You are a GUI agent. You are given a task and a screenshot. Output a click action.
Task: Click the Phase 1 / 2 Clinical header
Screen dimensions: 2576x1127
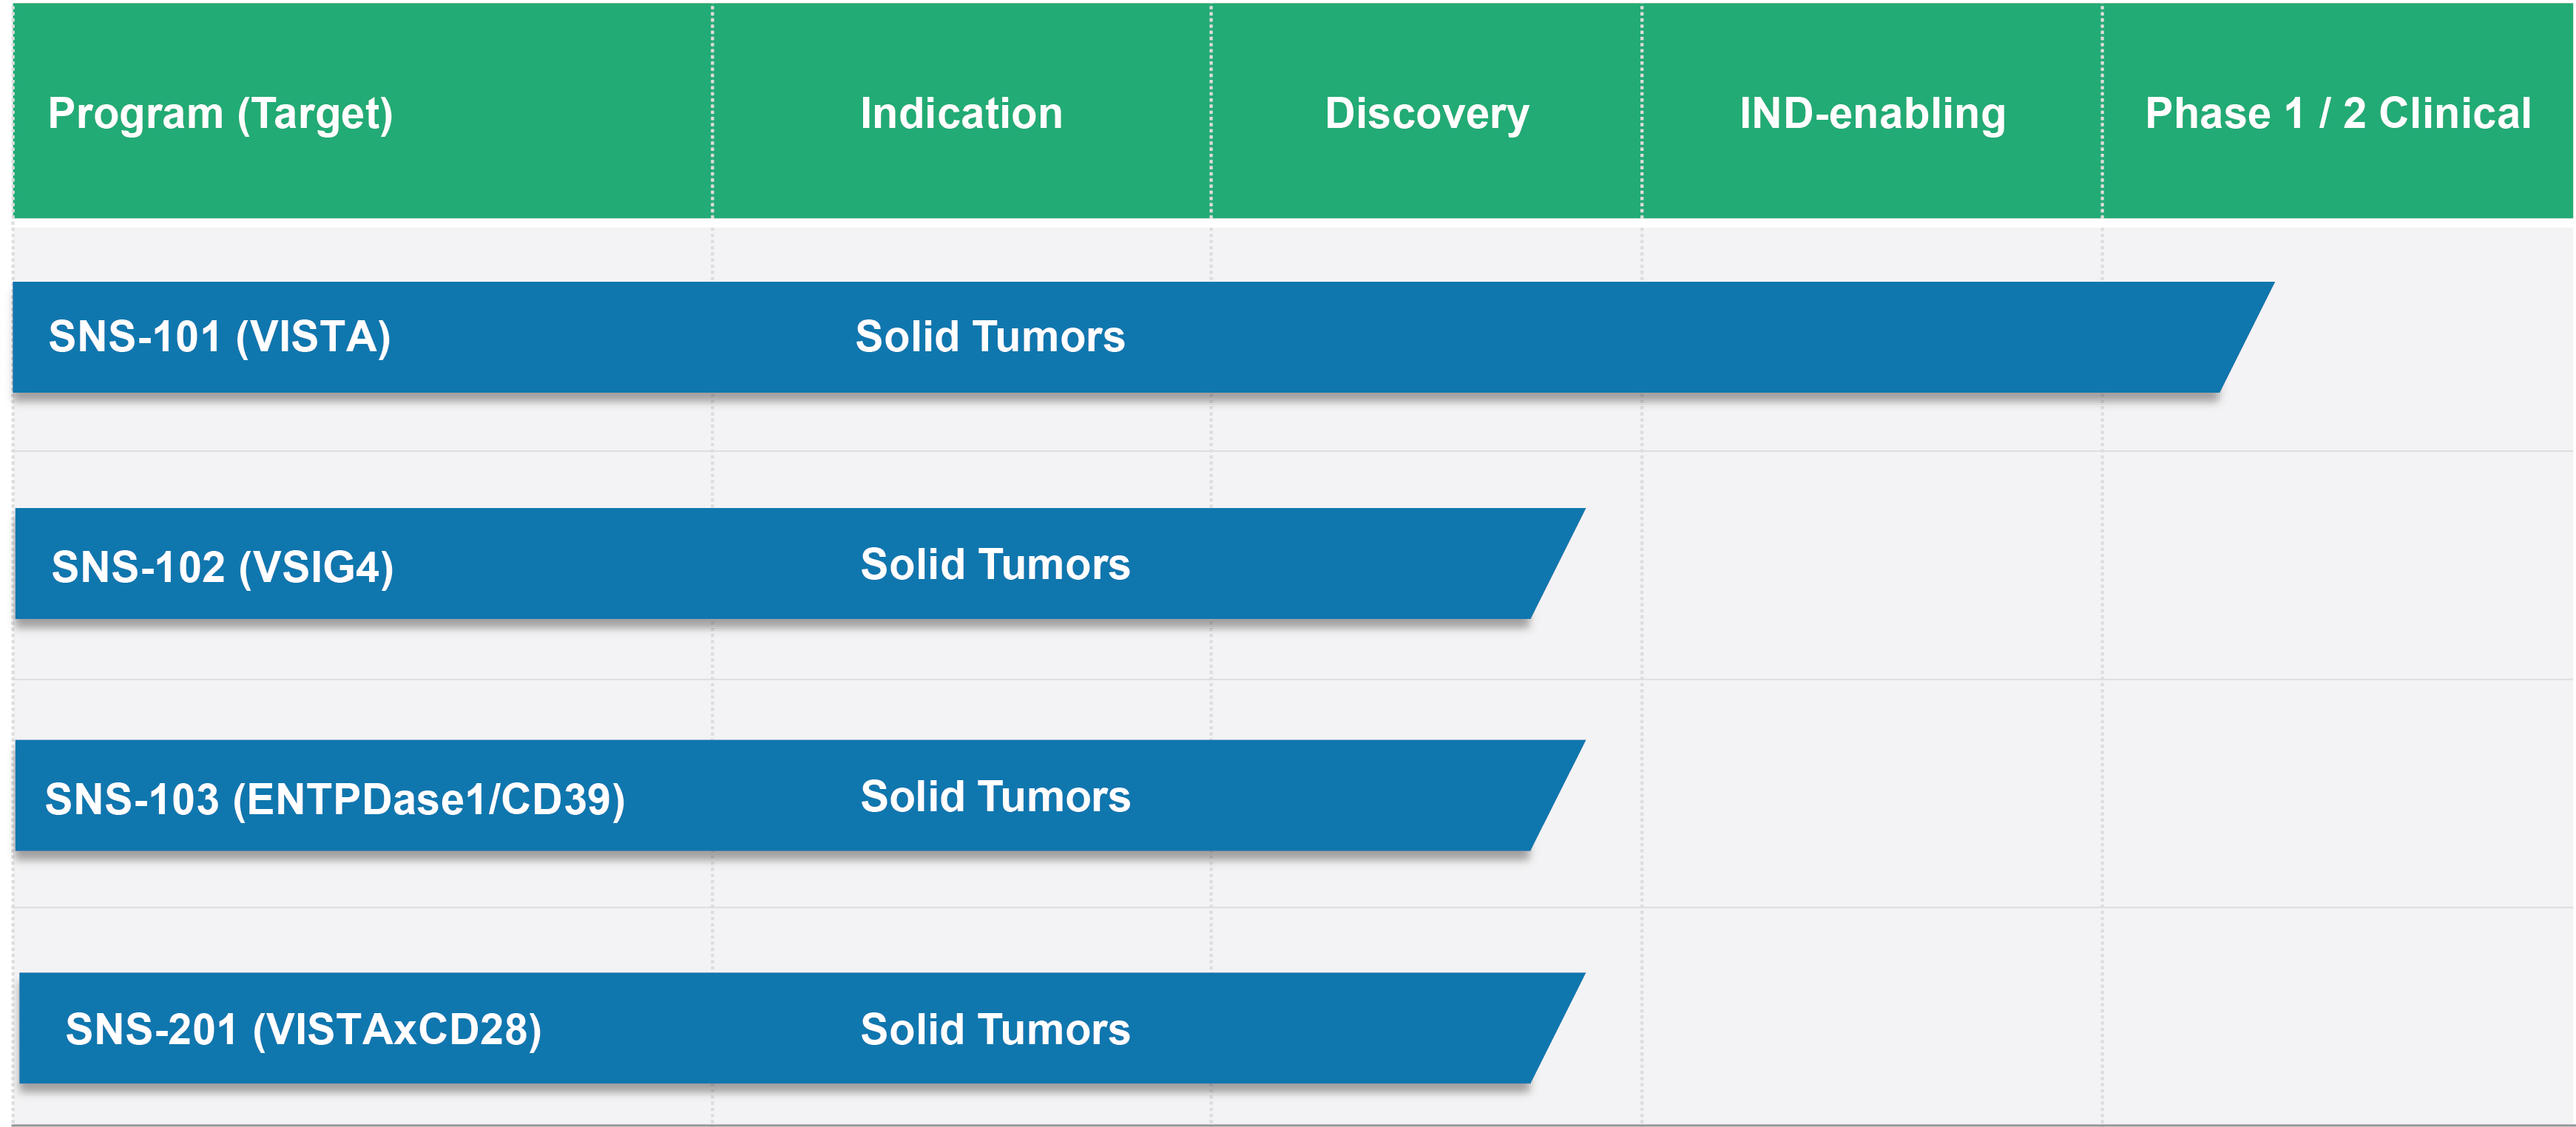pyautogui.click(x=2337, y=113)
